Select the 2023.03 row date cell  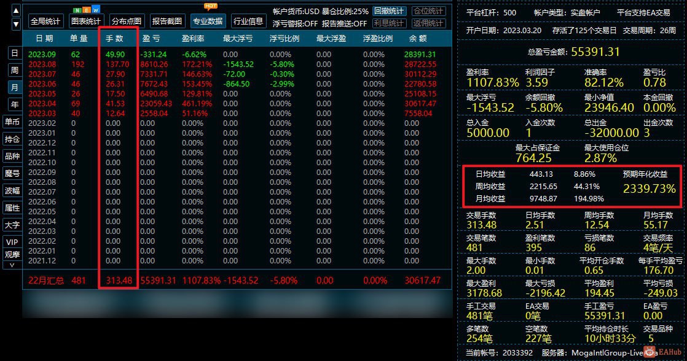click(42, 114)
